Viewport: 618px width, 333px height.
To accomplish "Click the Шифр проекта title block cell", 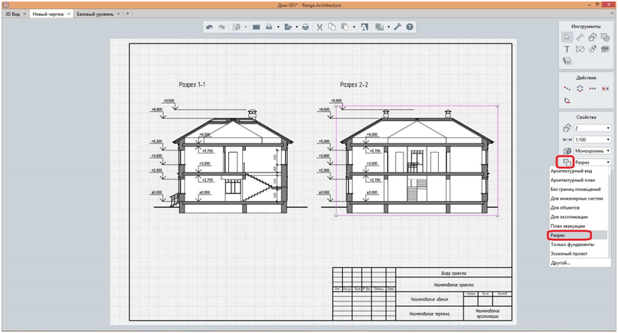I will pyautogui.click(x=454, y=273).
